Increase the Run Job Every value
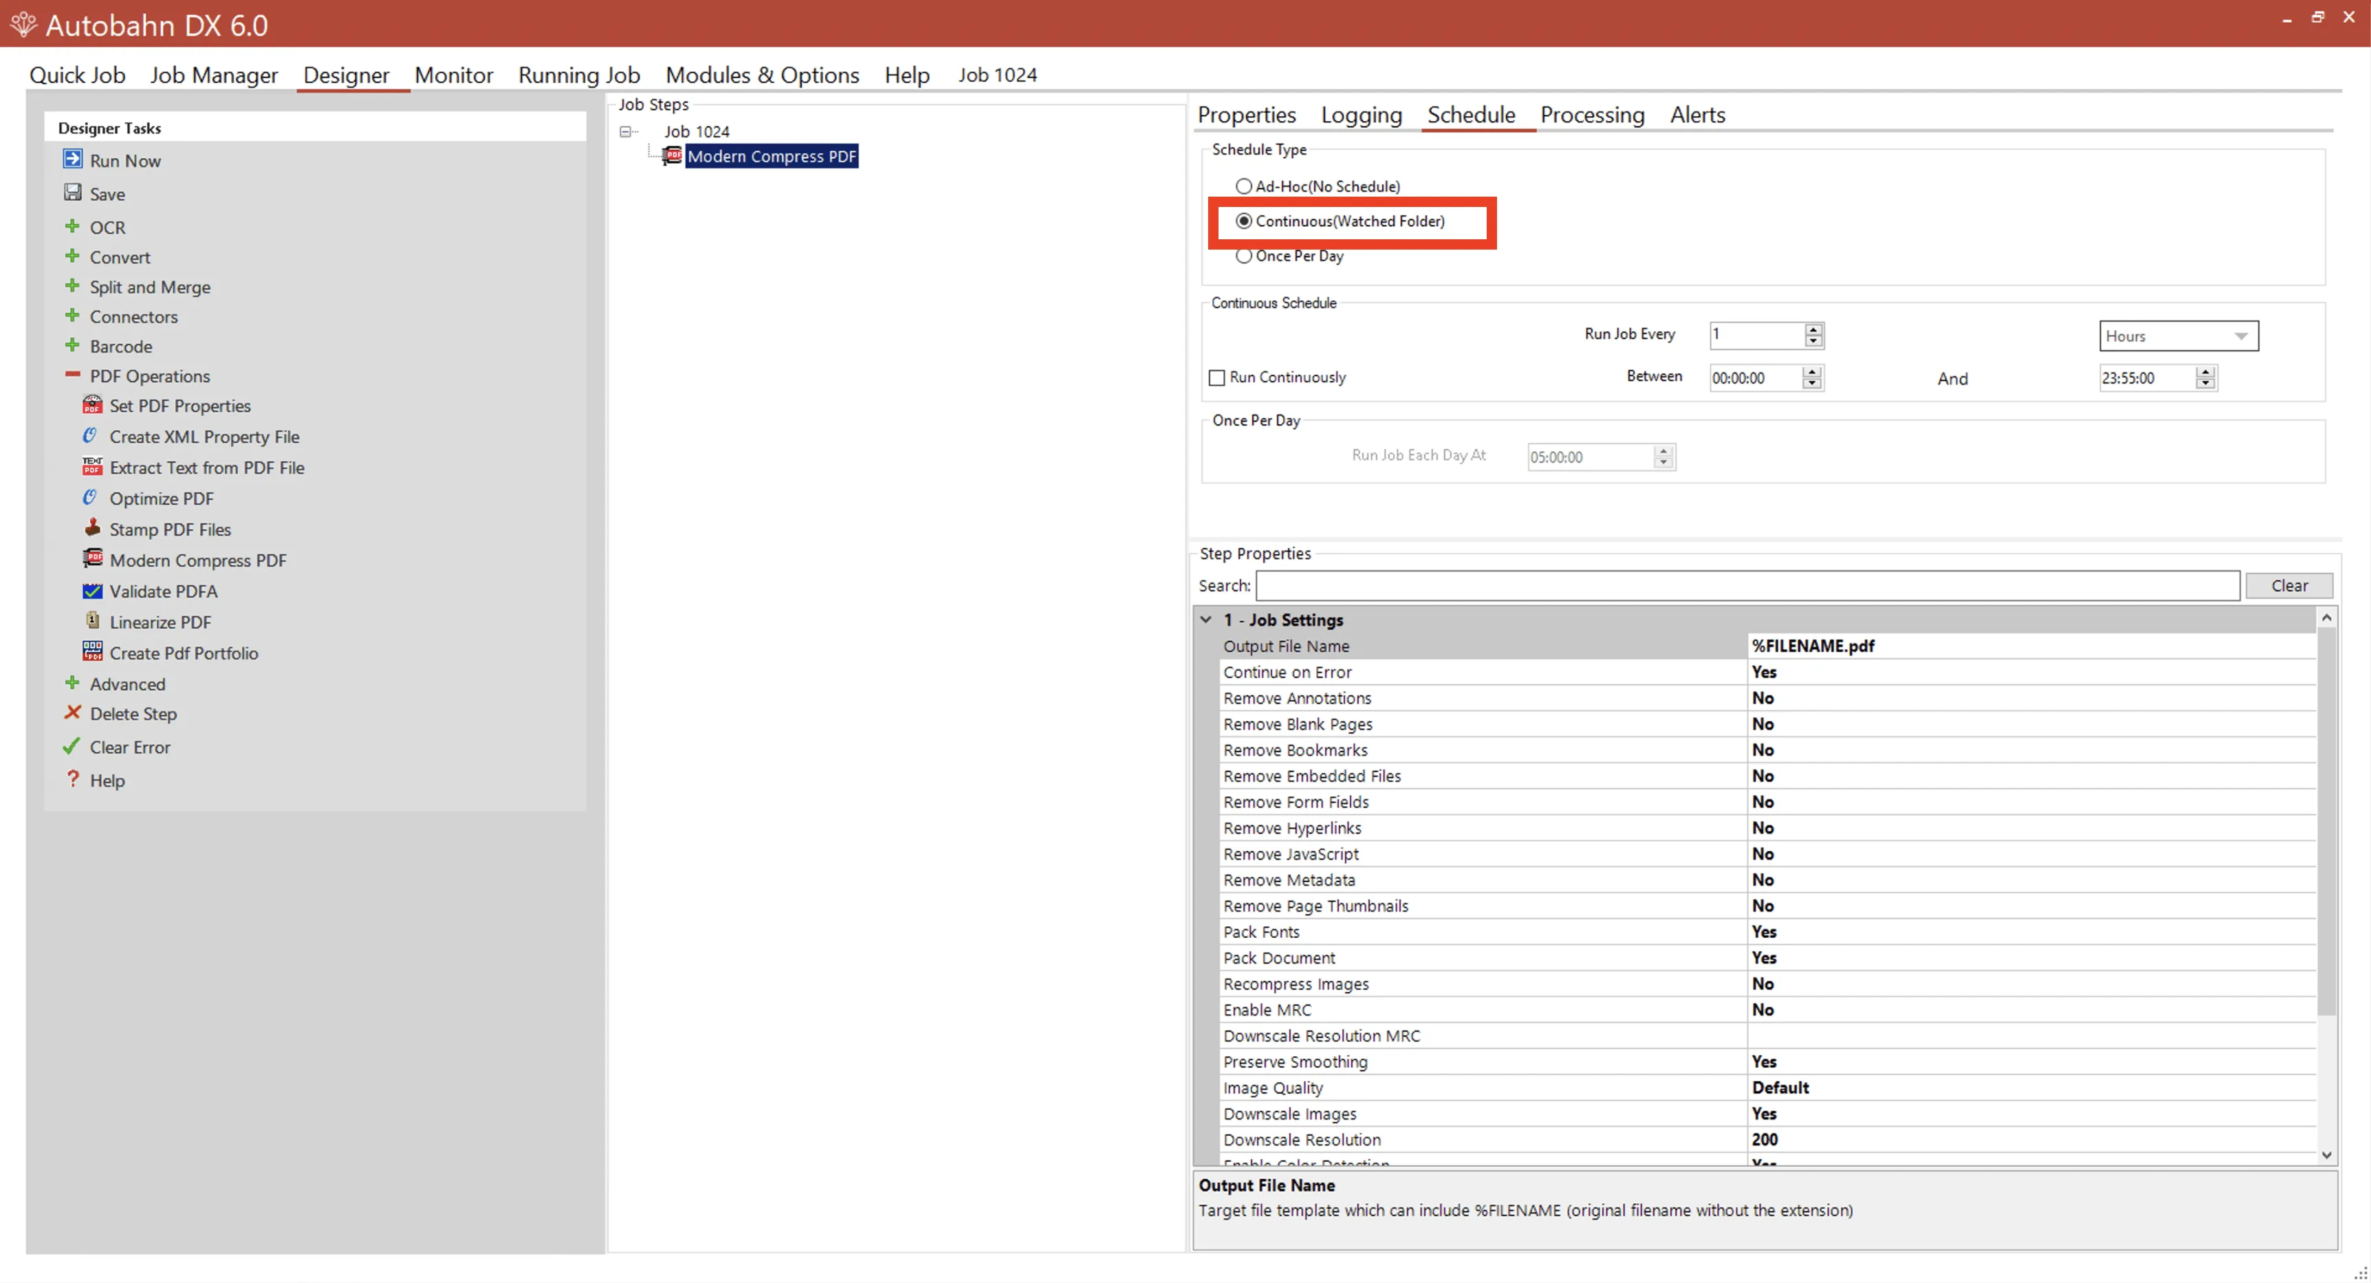The image size is (2371, 1283). pyautogui.click(x=1813, y=329)
